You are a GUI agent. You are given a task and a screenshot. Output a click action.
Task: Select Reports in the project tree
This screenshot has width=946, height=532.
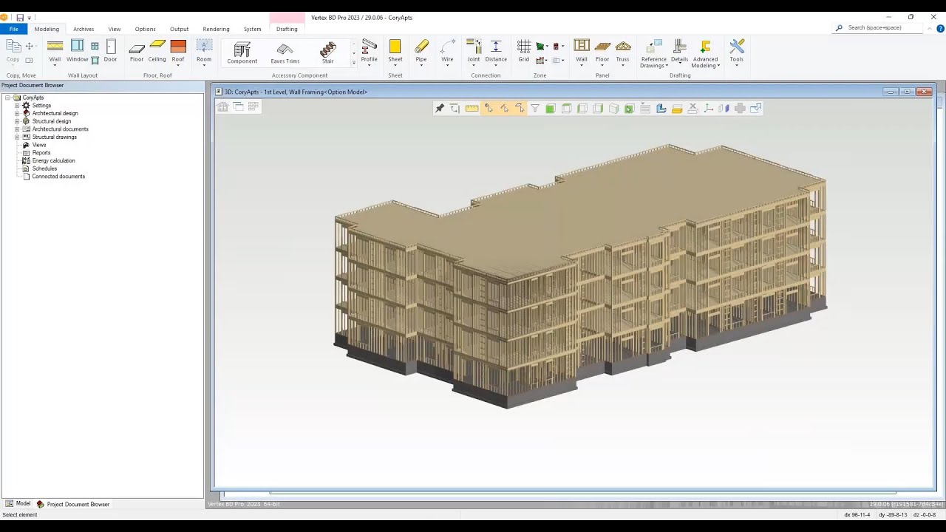(41, 153)
